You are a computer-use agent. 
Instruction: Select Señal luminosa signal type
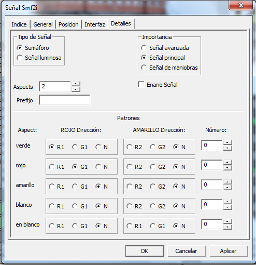click(39, 58)
